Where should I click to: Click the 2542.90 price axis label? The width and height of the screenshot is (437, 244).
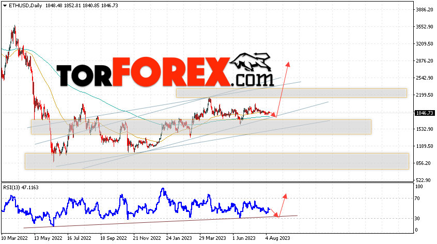[x=425, y=78]
